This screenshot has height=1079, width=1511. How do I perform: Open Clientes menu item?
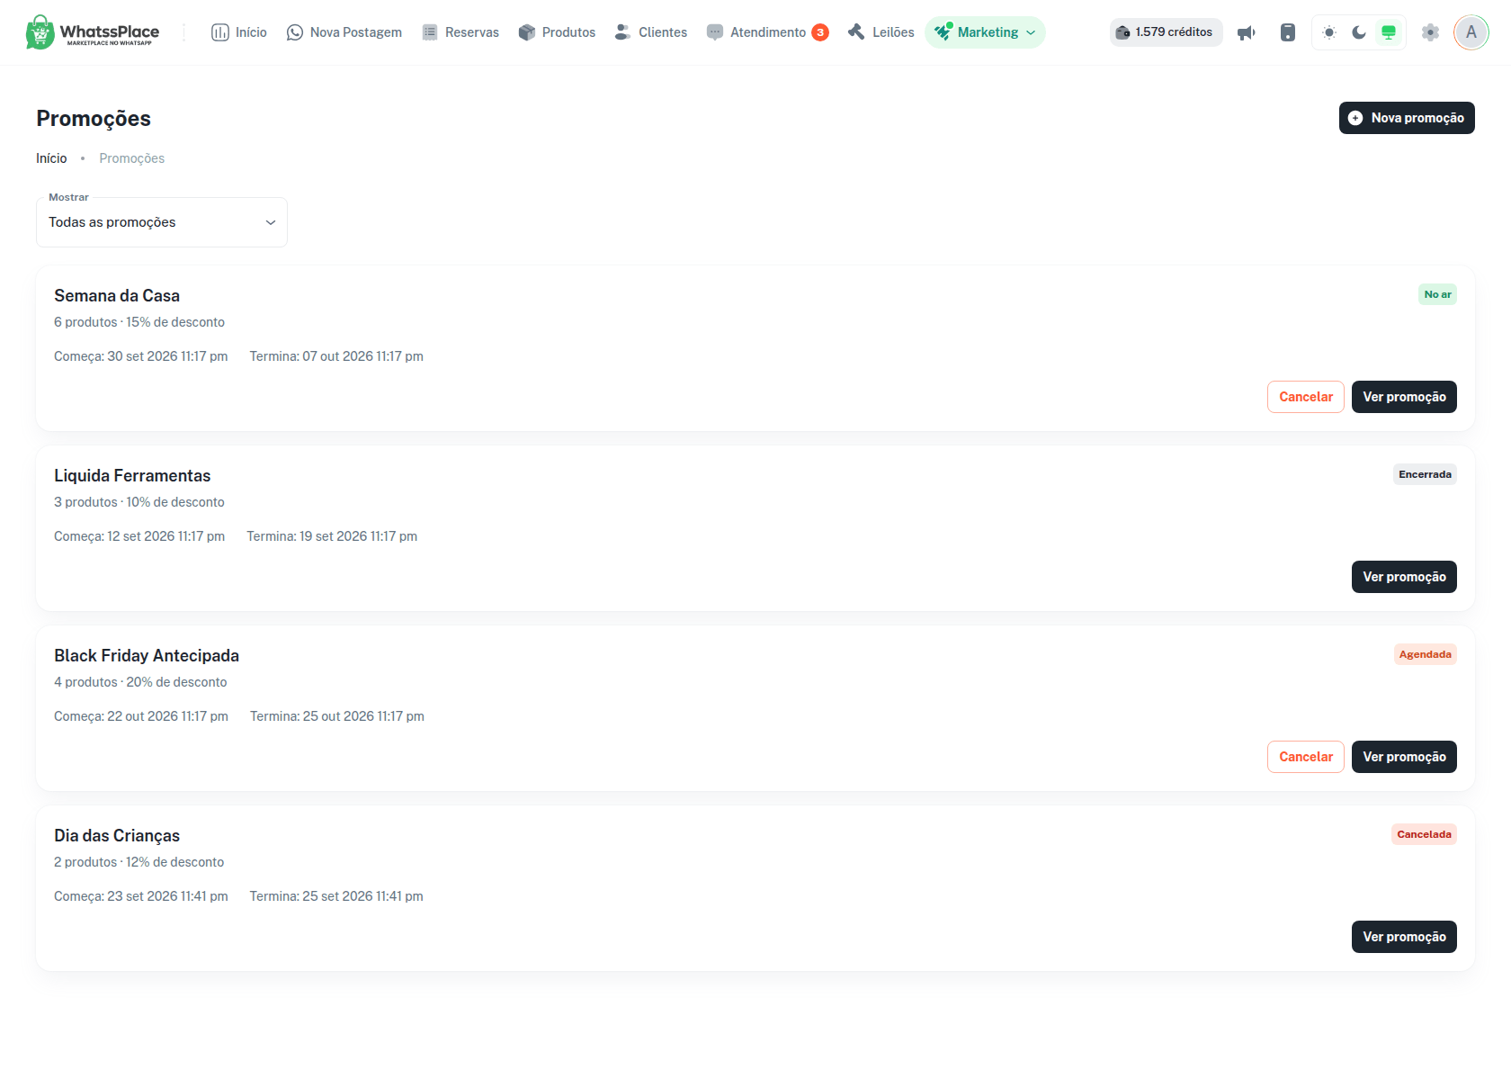click(x=650, y=32)
